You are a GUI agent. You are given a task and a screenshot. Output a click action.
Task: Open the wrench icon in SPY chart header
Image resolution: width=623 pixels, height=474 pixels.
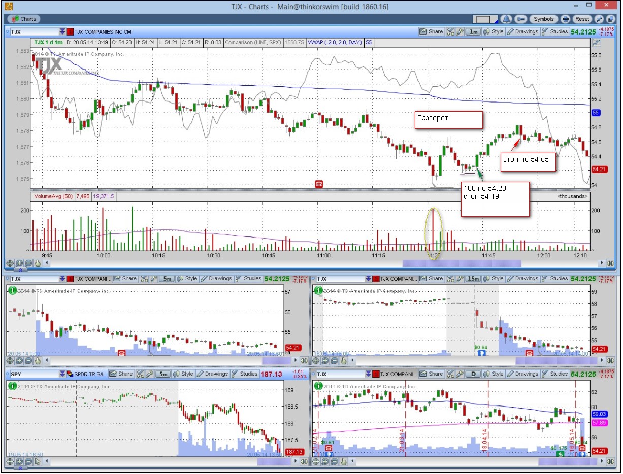[x=151, y=374]
